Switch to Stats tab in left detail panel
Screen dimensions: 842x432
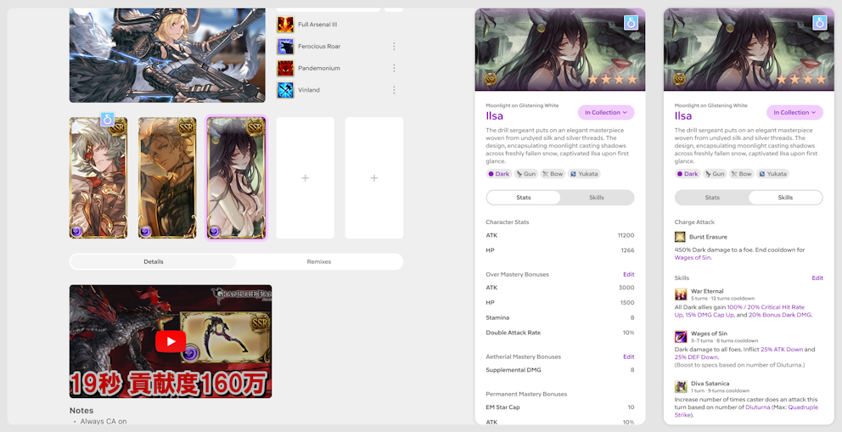pyautogui.click(x=524, y=198)
